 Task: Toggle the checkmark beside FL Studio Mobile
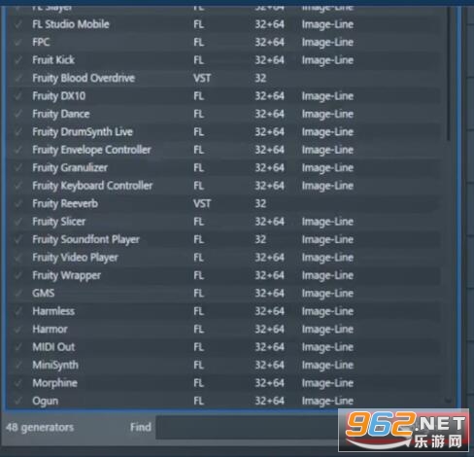18,24
